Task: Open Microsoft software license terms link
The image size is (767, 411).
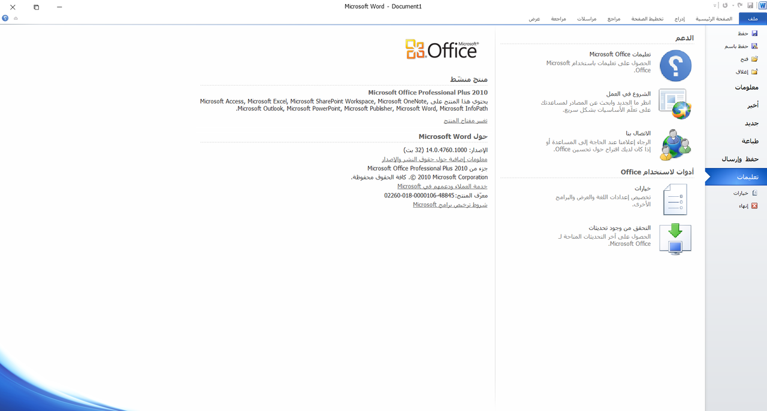Action: pos(450,205)
